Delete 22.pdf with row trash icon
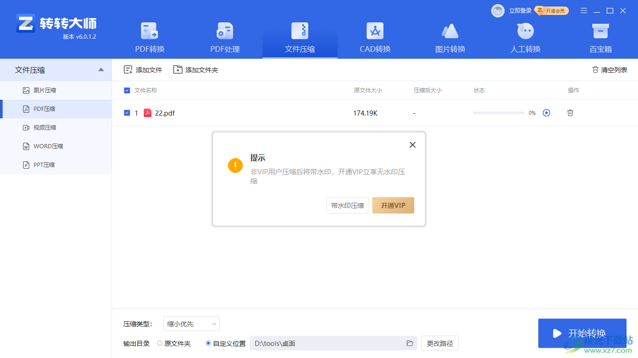This screenshot has width=638, height=358. 570,113
